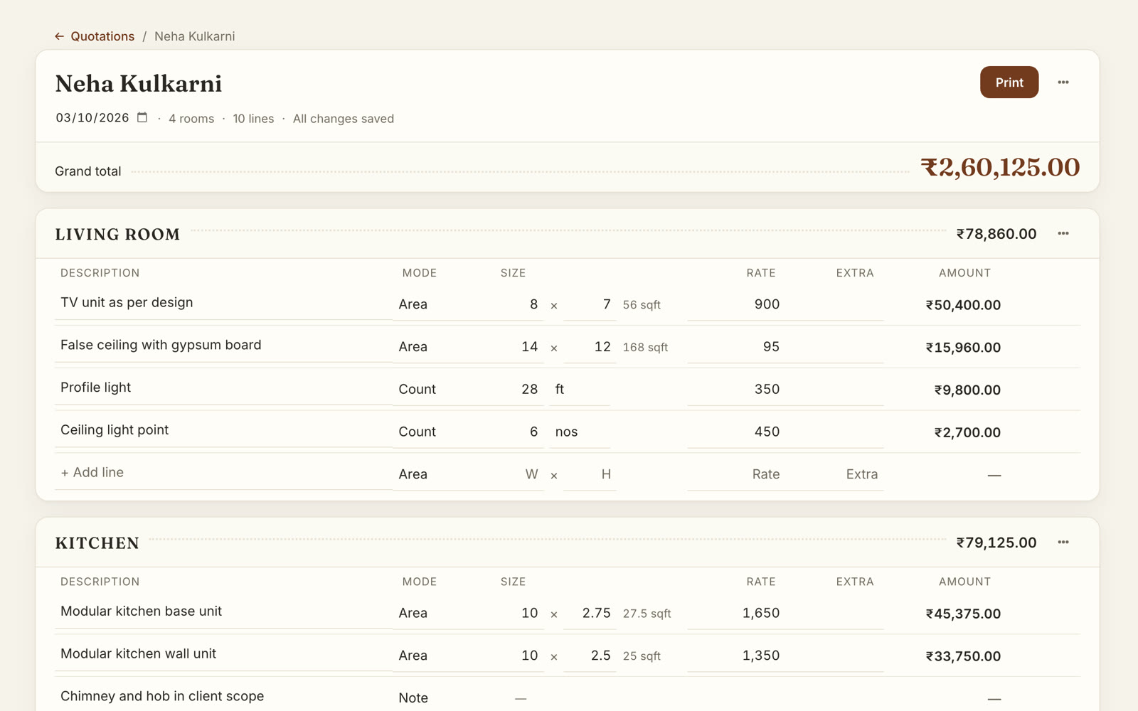This screenshot has height=711, width=1138.
Task: Click the Living Room section heading
Action: (117, 235)
